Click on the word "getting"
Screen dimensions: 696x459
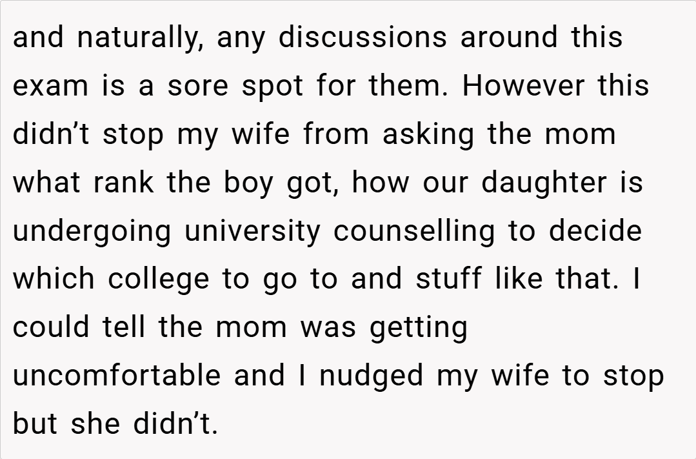tap(419, 329)
